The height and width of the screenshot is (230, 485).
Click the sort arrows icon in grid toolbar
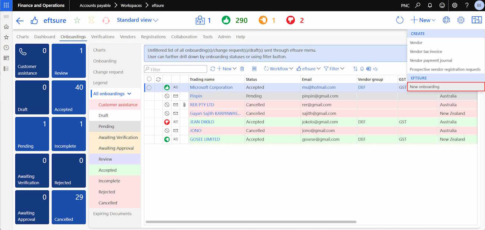[355, 69]
